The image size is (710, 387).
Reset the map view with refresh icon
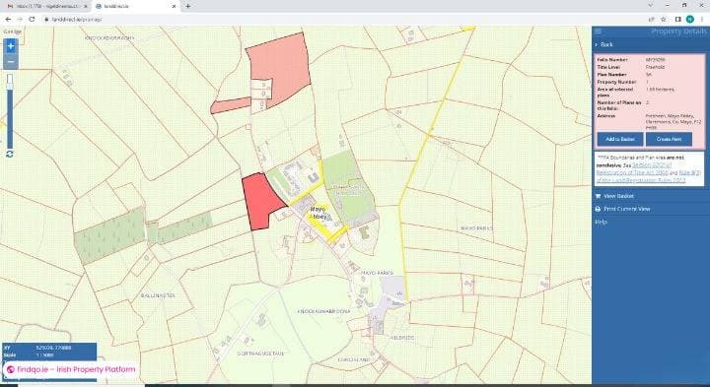pos(10,155)
